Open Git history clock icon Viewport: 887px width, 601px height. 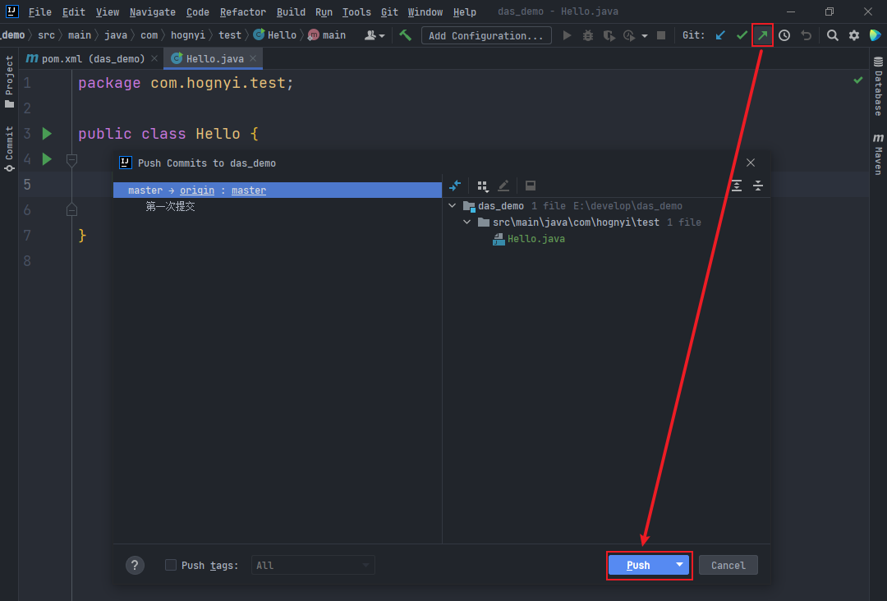[x=784, y=35]
